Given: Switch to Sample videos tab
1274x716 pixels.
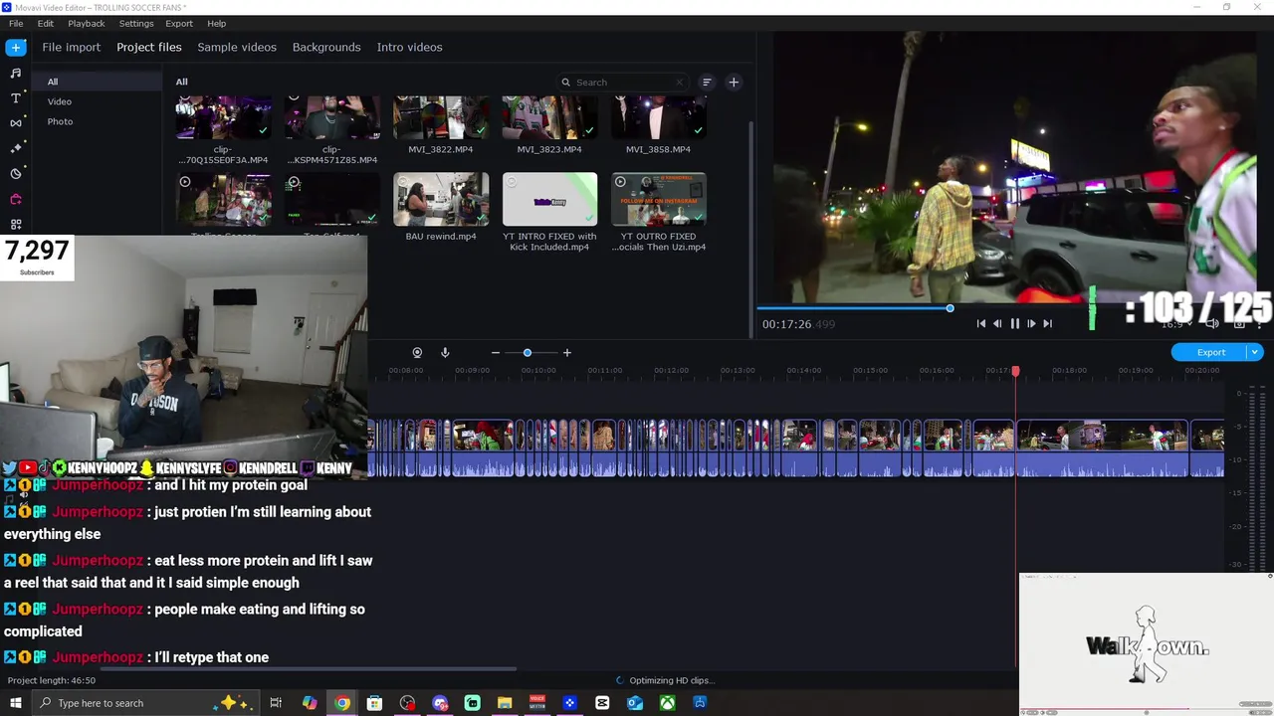Looking at the screenshot, I should click(x=237, y=47).
